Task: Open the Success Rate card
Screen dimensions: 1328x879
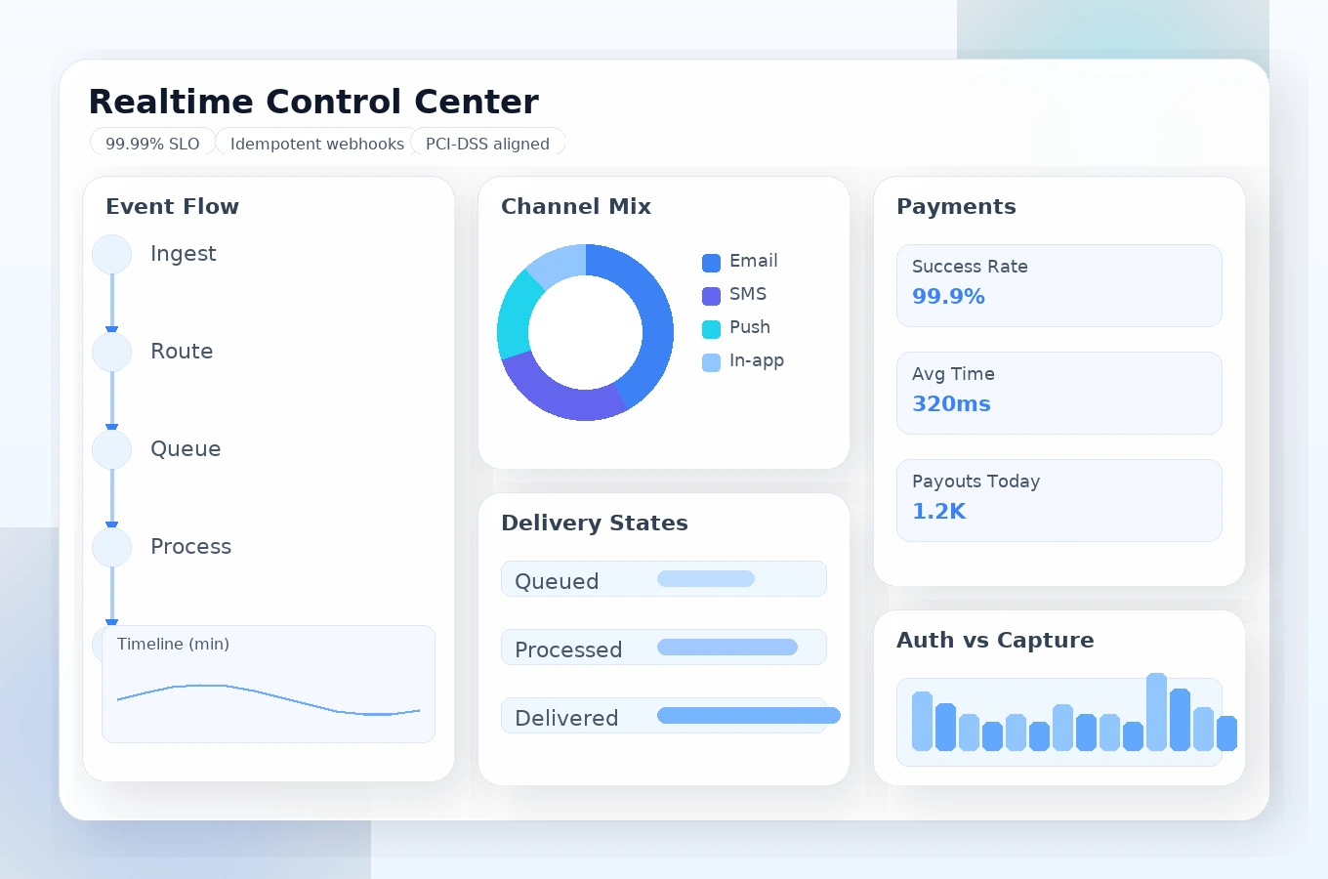Action: [x=1058, y=285]
